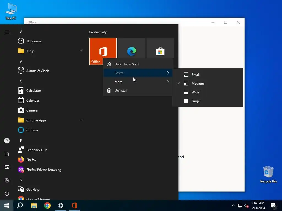
Task: Open the network tray icon
Action: tap(240, 206)
